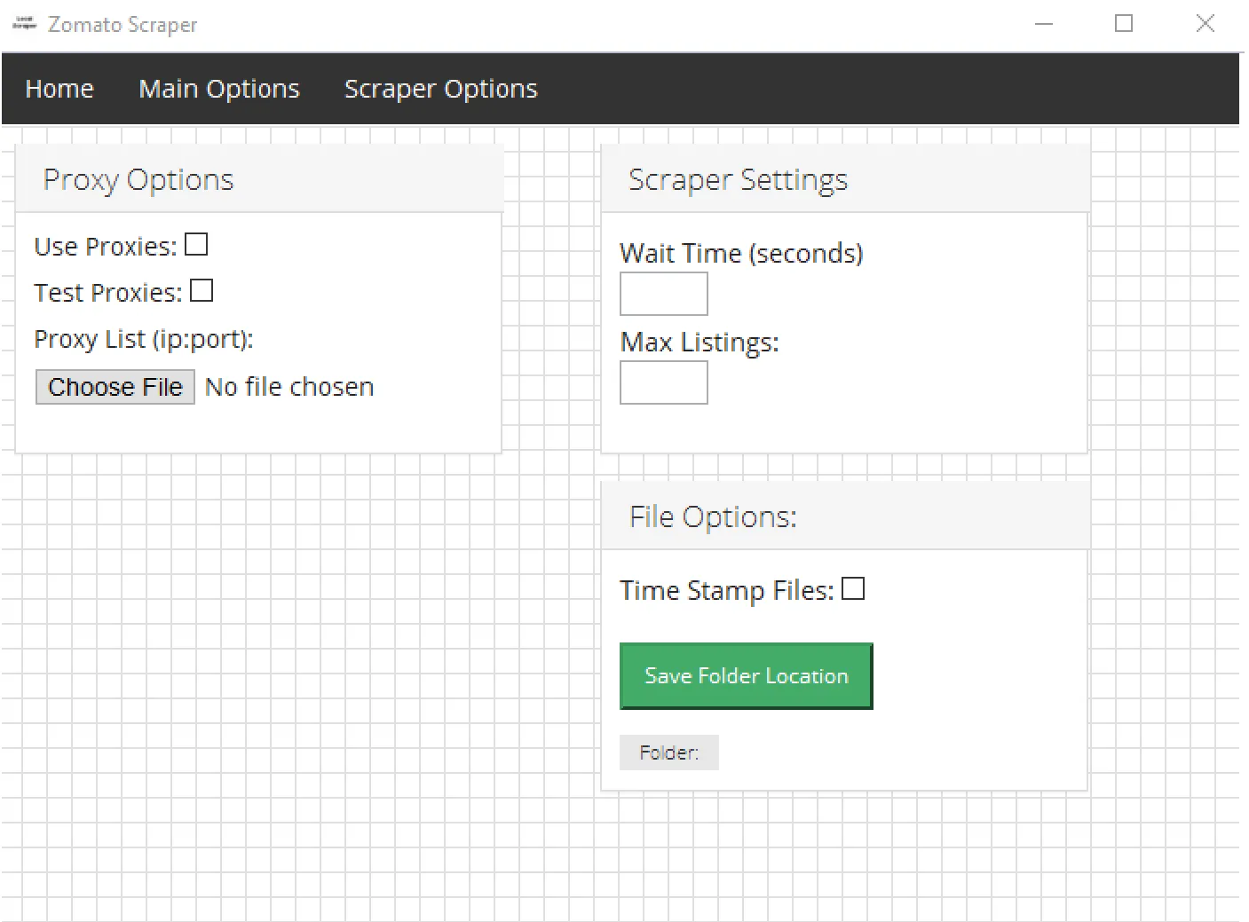Click the "No file chosen" text

tap(289, 387)
